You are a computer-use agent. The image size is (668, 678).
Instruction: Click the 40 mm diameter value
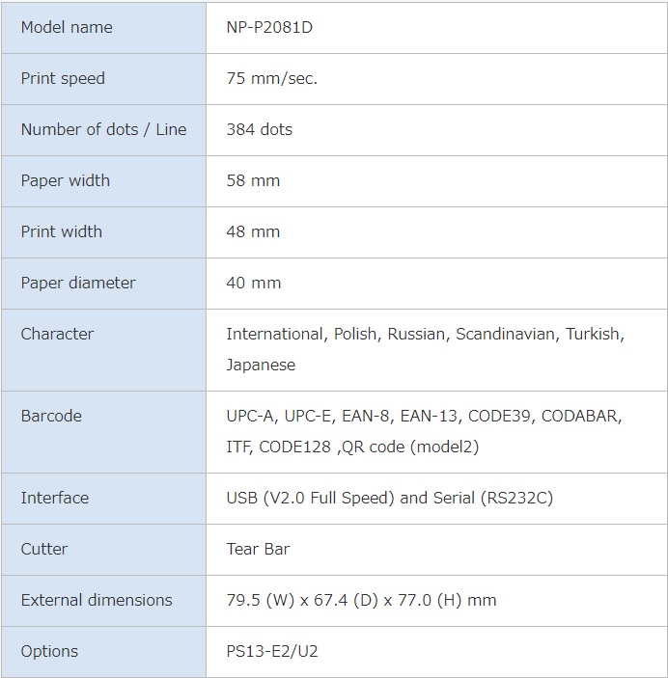[x=254, y=283]
